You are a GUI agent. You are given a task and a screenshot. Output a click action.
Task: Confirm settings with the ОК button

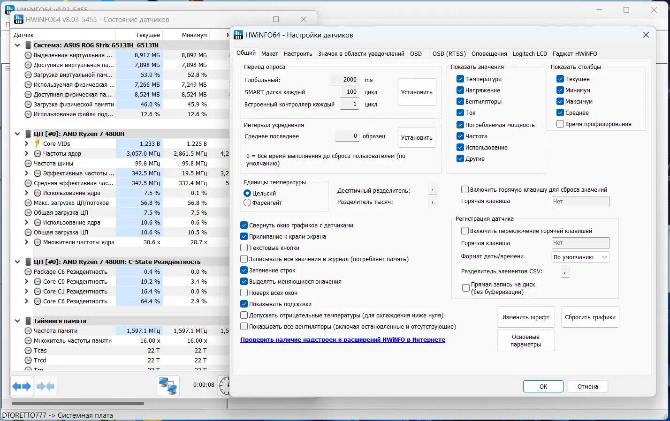pyautogui.click(x=543, y=386)
